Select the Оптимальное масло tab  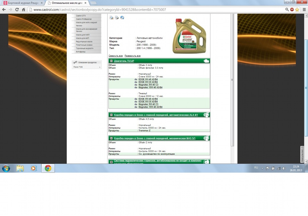[67, 3]
